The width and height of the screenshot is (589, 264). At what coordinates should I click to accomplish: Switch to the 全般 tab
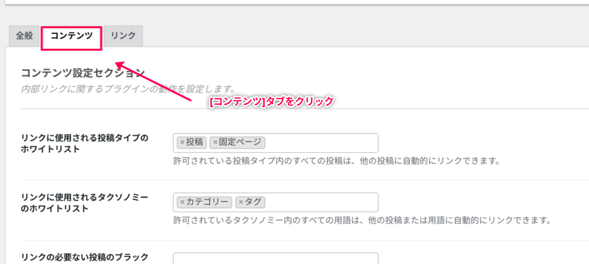point(24,36)
